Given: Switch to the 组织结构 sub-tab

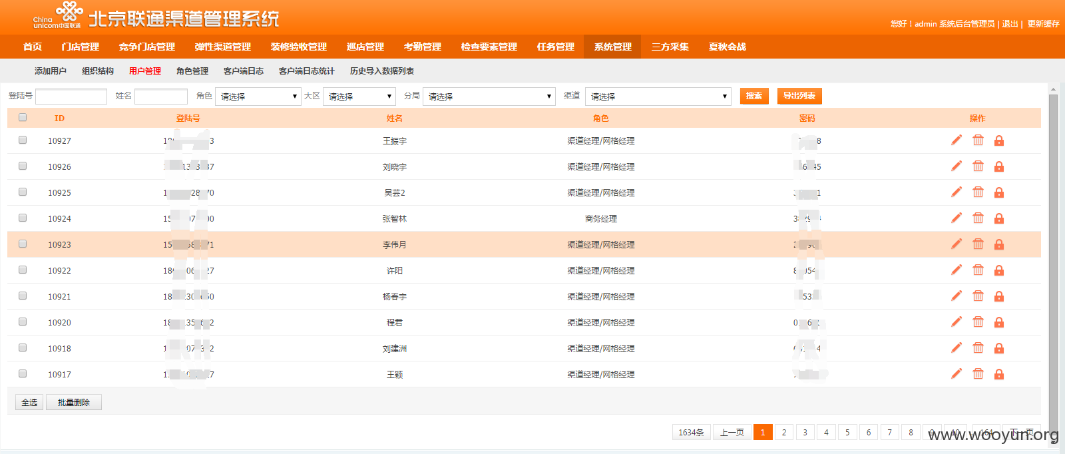Looking at the screenshot, I should click(98, 71).
